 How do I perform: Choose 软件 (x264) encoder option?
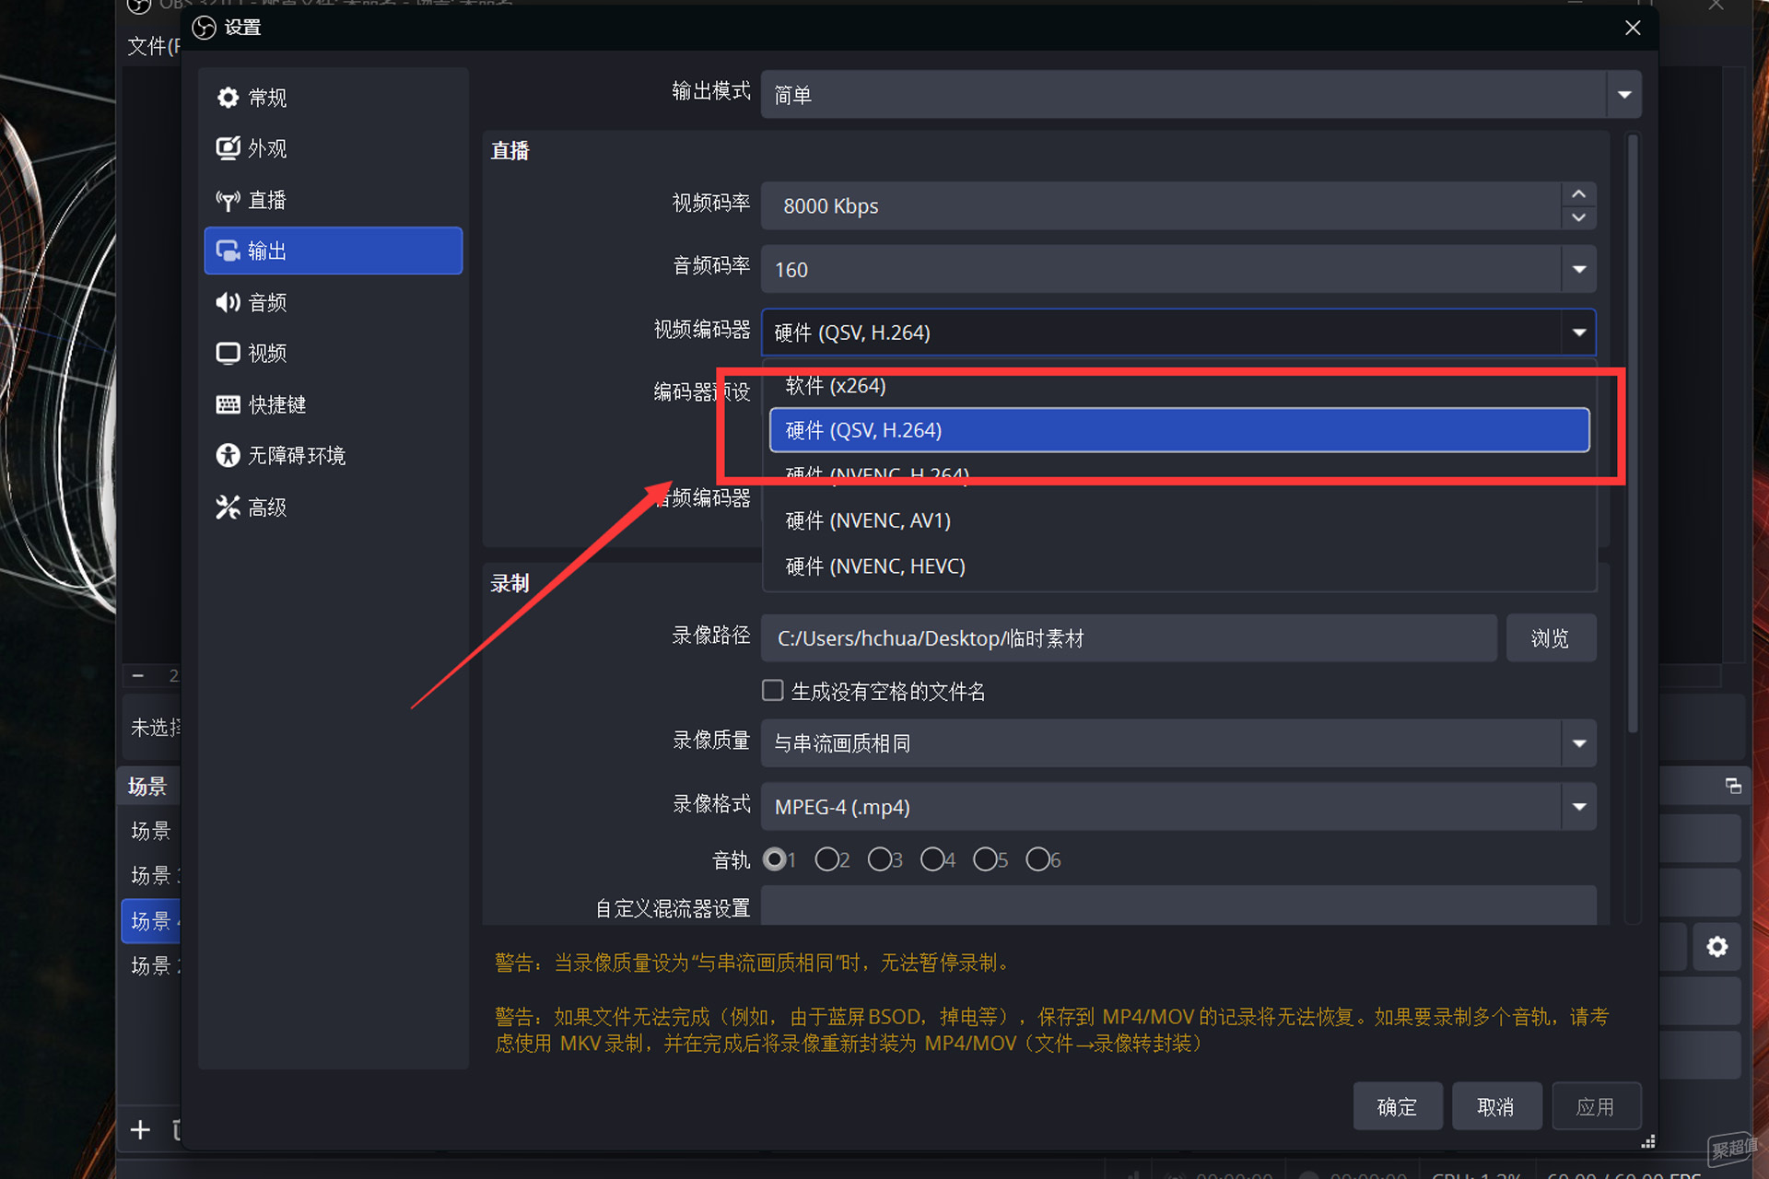[x=836, y=386]
